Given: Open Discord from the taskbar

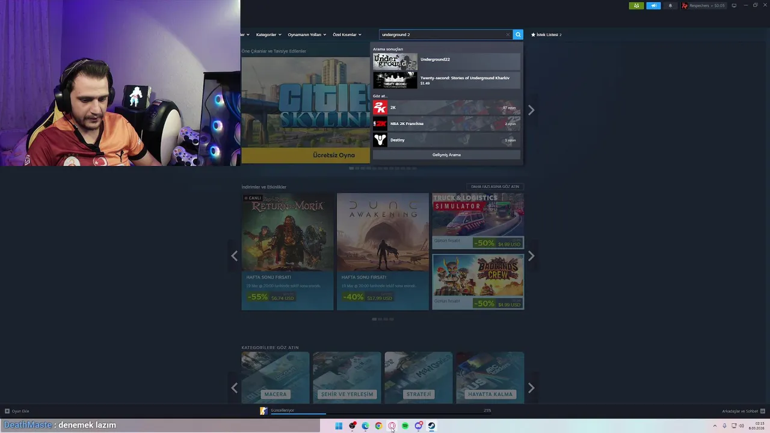Looking at the screenshot, I should (x=418, y=426).
